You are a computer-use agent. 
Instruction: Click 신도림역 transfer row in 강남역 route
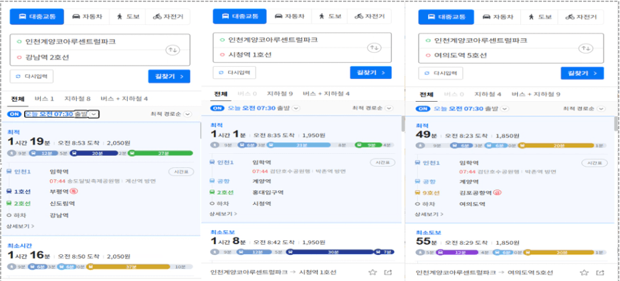click(100, 203)
